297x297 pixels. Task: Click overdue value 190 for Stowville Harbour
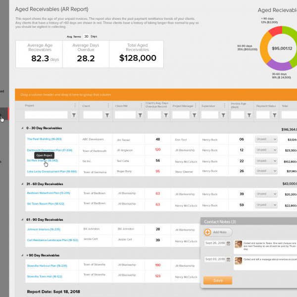(x=158, y=265)
